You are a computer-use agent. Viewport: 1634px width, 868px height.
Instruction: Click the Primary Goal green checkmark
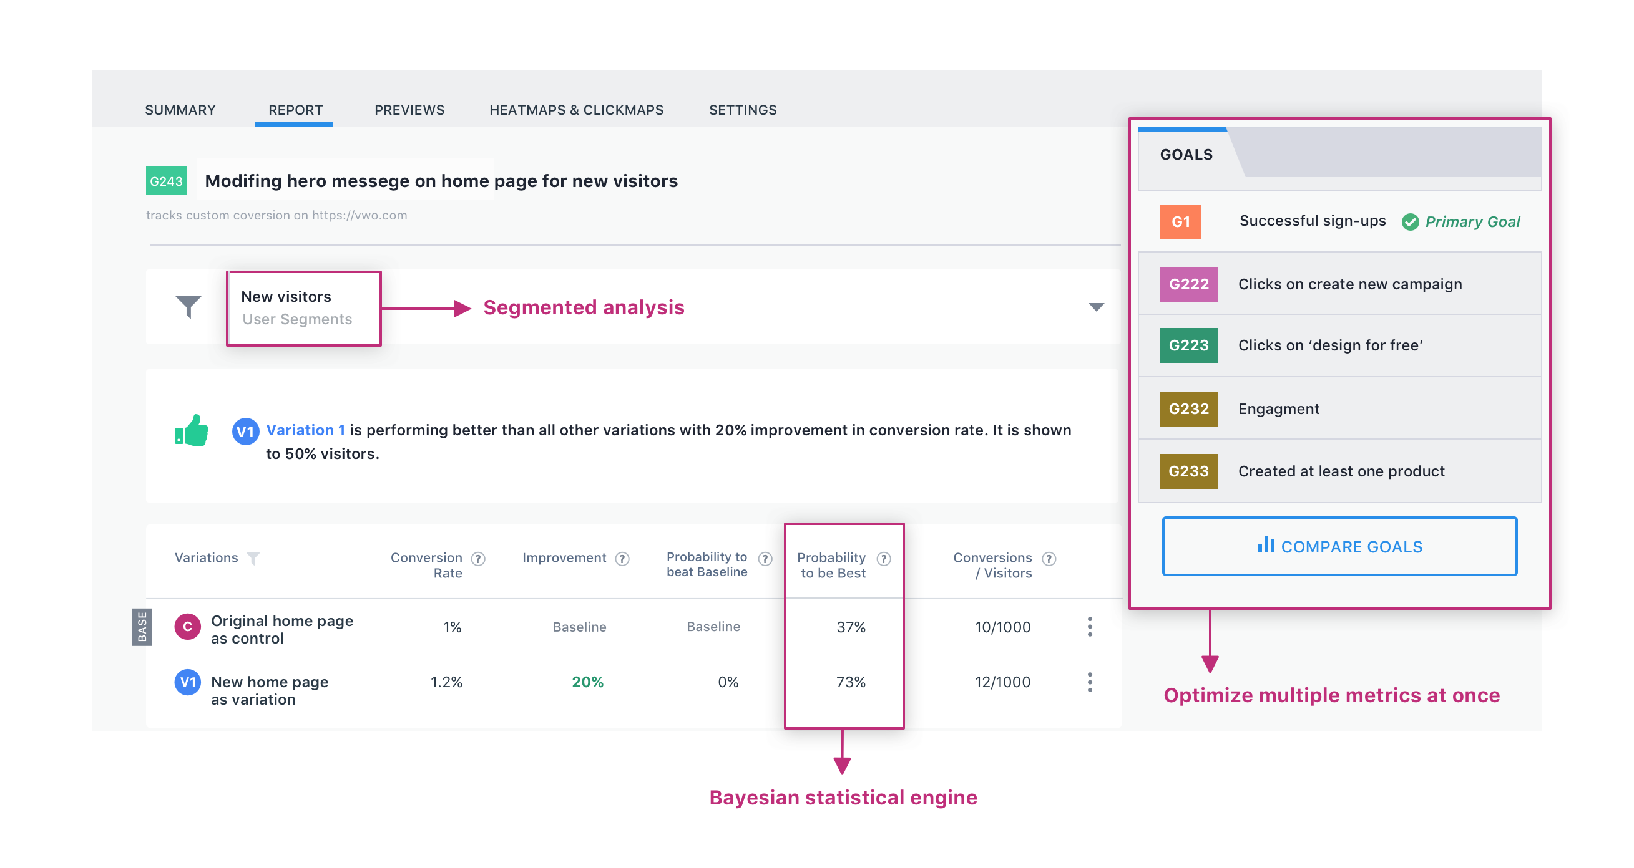coord(1409,223)
